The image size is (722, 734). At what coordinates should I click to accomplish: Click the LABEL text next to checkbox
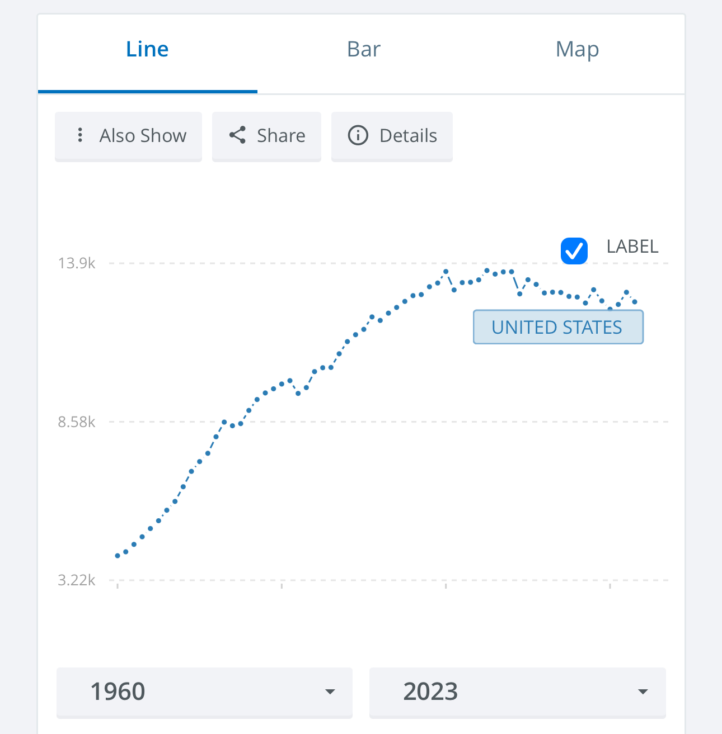click(x=632, y=247)
